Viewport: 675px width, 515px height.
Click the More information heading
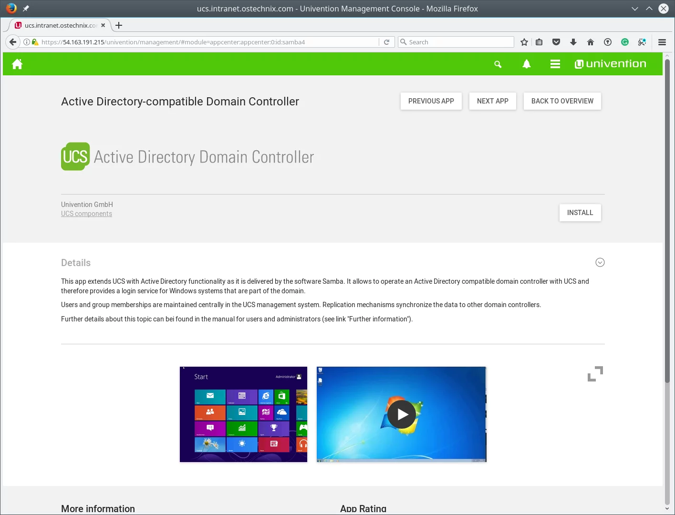[x=98, y=508]
